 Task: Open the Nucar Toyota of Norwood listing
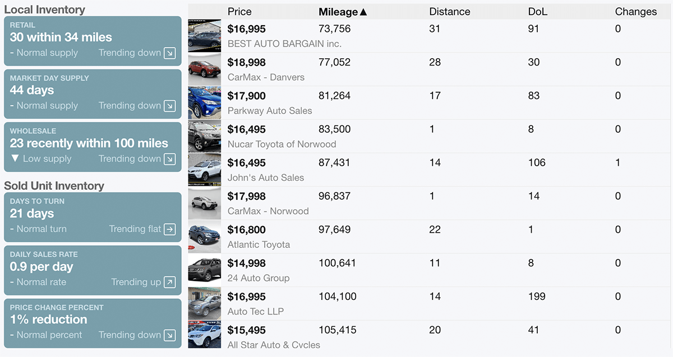[x=282, y=144]
